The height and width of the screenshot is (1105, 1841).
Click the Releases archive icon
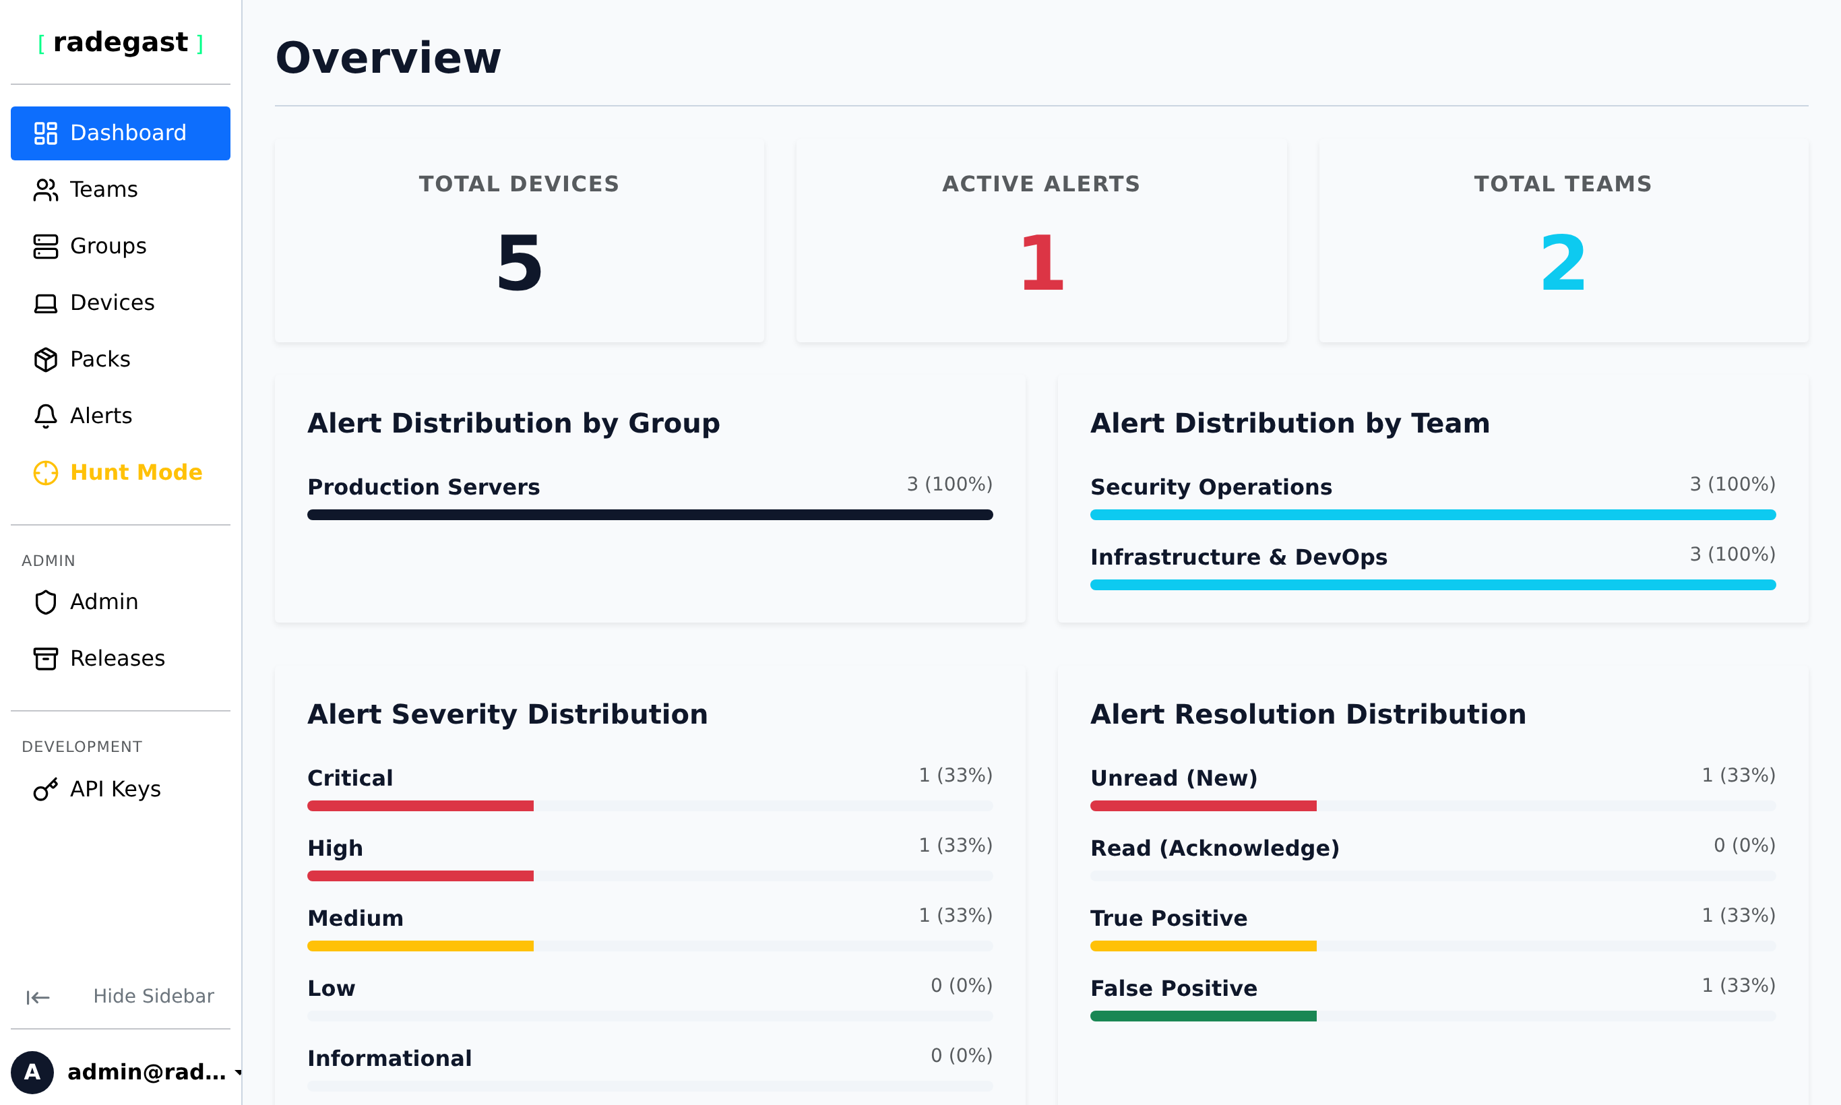click(x=45, y=658)
